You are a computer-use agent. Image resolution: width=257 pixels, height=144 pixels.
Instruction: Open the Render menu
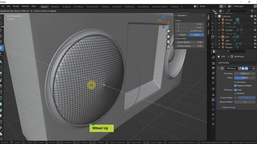point(16,6)
